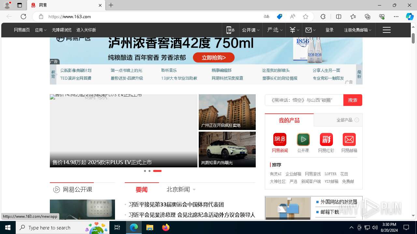Image resolution: width=417 pixels, height=234 pixels.
Task: Switch to 进入关怀版
Action: pyautogui.click(x=86, y=30)
